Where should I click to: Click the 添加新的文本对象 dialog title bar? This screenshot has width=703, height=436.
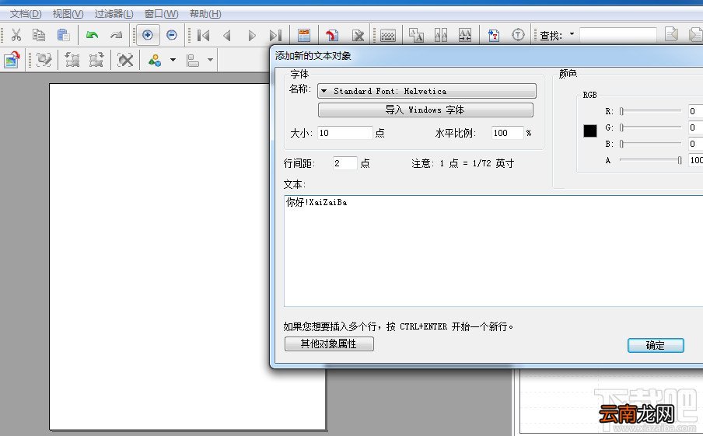(x=487, y=56)
